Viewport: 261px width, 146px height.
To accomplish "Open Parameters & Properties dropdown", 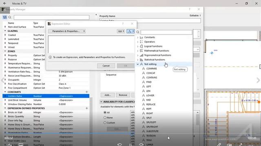I will (x=67, y=31).
